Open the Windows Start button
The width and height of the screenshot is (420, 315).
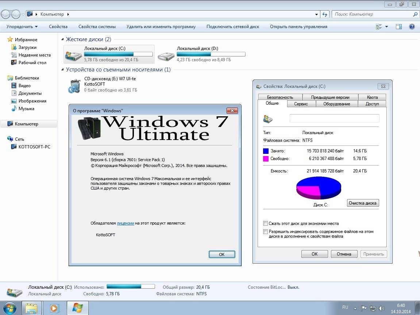[x=9, y=308]
